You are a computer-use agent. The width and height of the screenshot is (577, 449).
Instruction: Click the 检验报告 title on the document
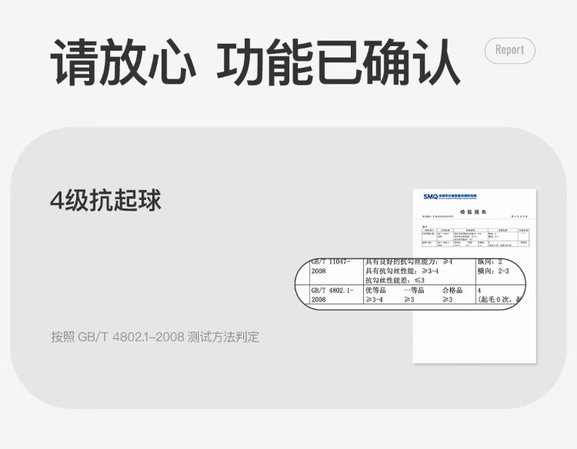click(x=473, y=212)
